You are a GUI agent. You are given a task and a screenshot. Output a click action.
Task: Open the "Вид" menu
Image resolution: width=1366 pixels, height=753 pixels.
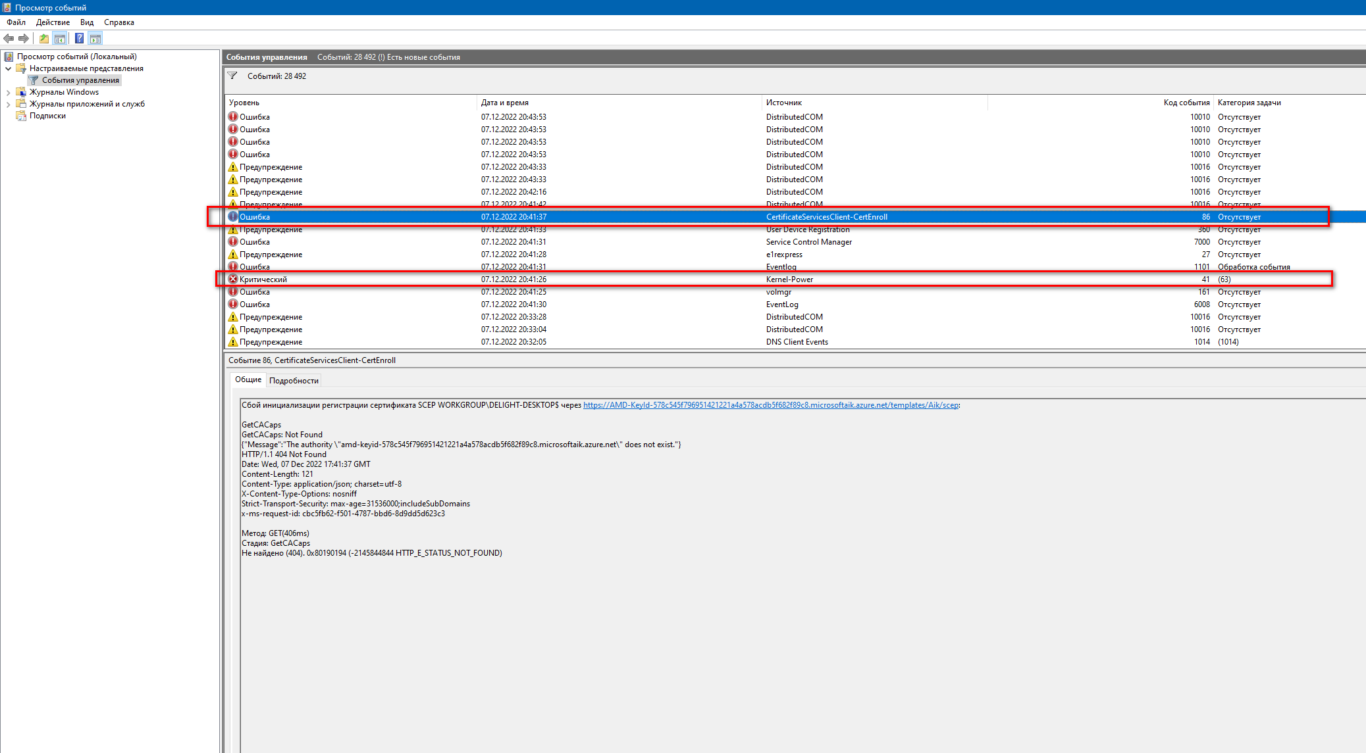pyautogui.click(x=87, y=22)
